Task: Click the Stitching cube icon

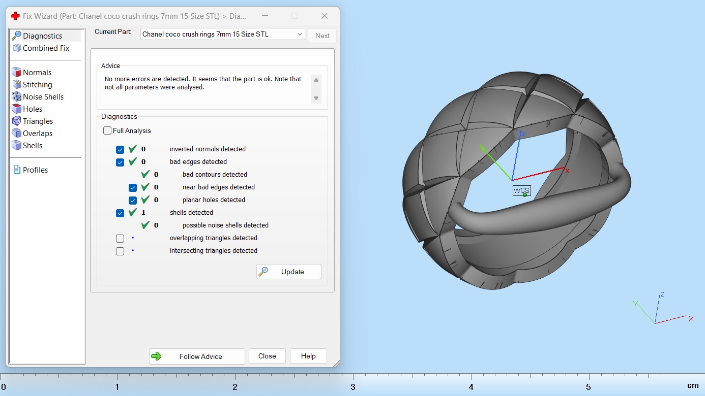Action: 16,84
